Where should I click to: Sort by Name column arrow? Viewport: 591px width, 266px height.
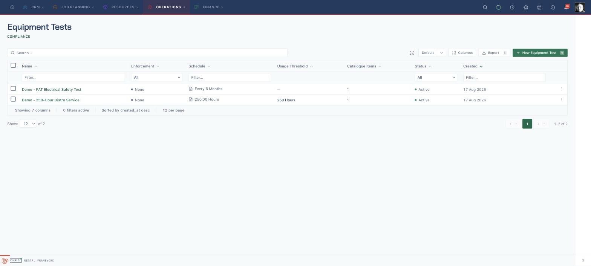click(x=36, y=66)
